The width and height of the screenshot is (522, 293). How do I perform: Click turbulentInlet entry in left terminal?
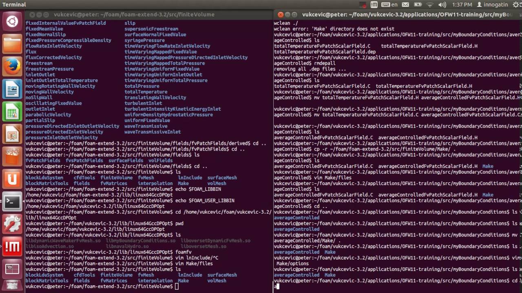143,103
